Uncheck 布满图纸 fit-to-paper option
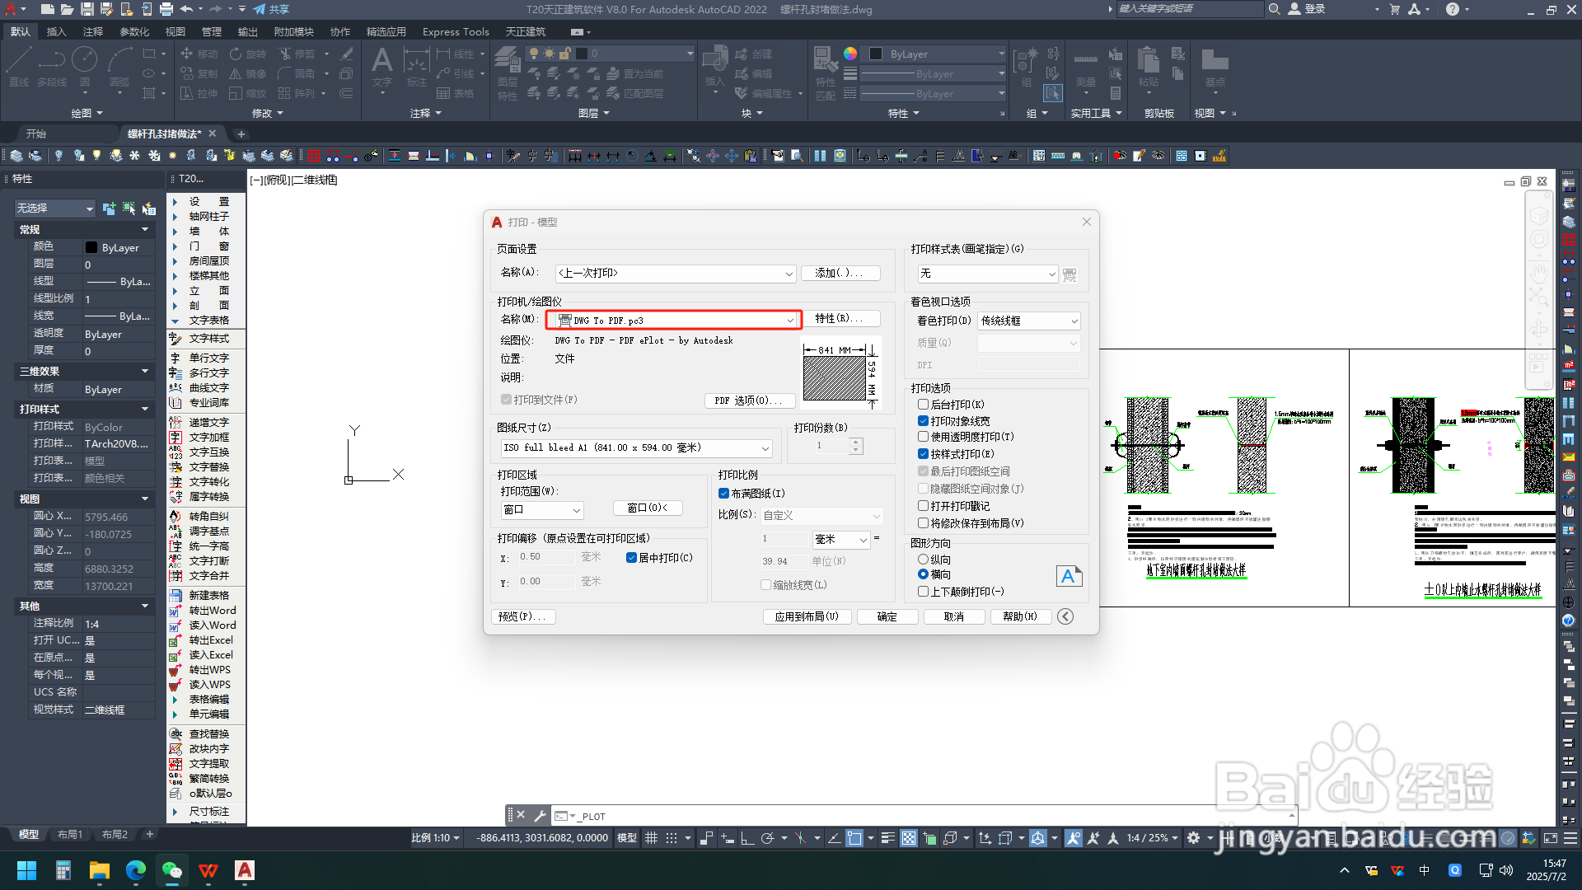 723,494
